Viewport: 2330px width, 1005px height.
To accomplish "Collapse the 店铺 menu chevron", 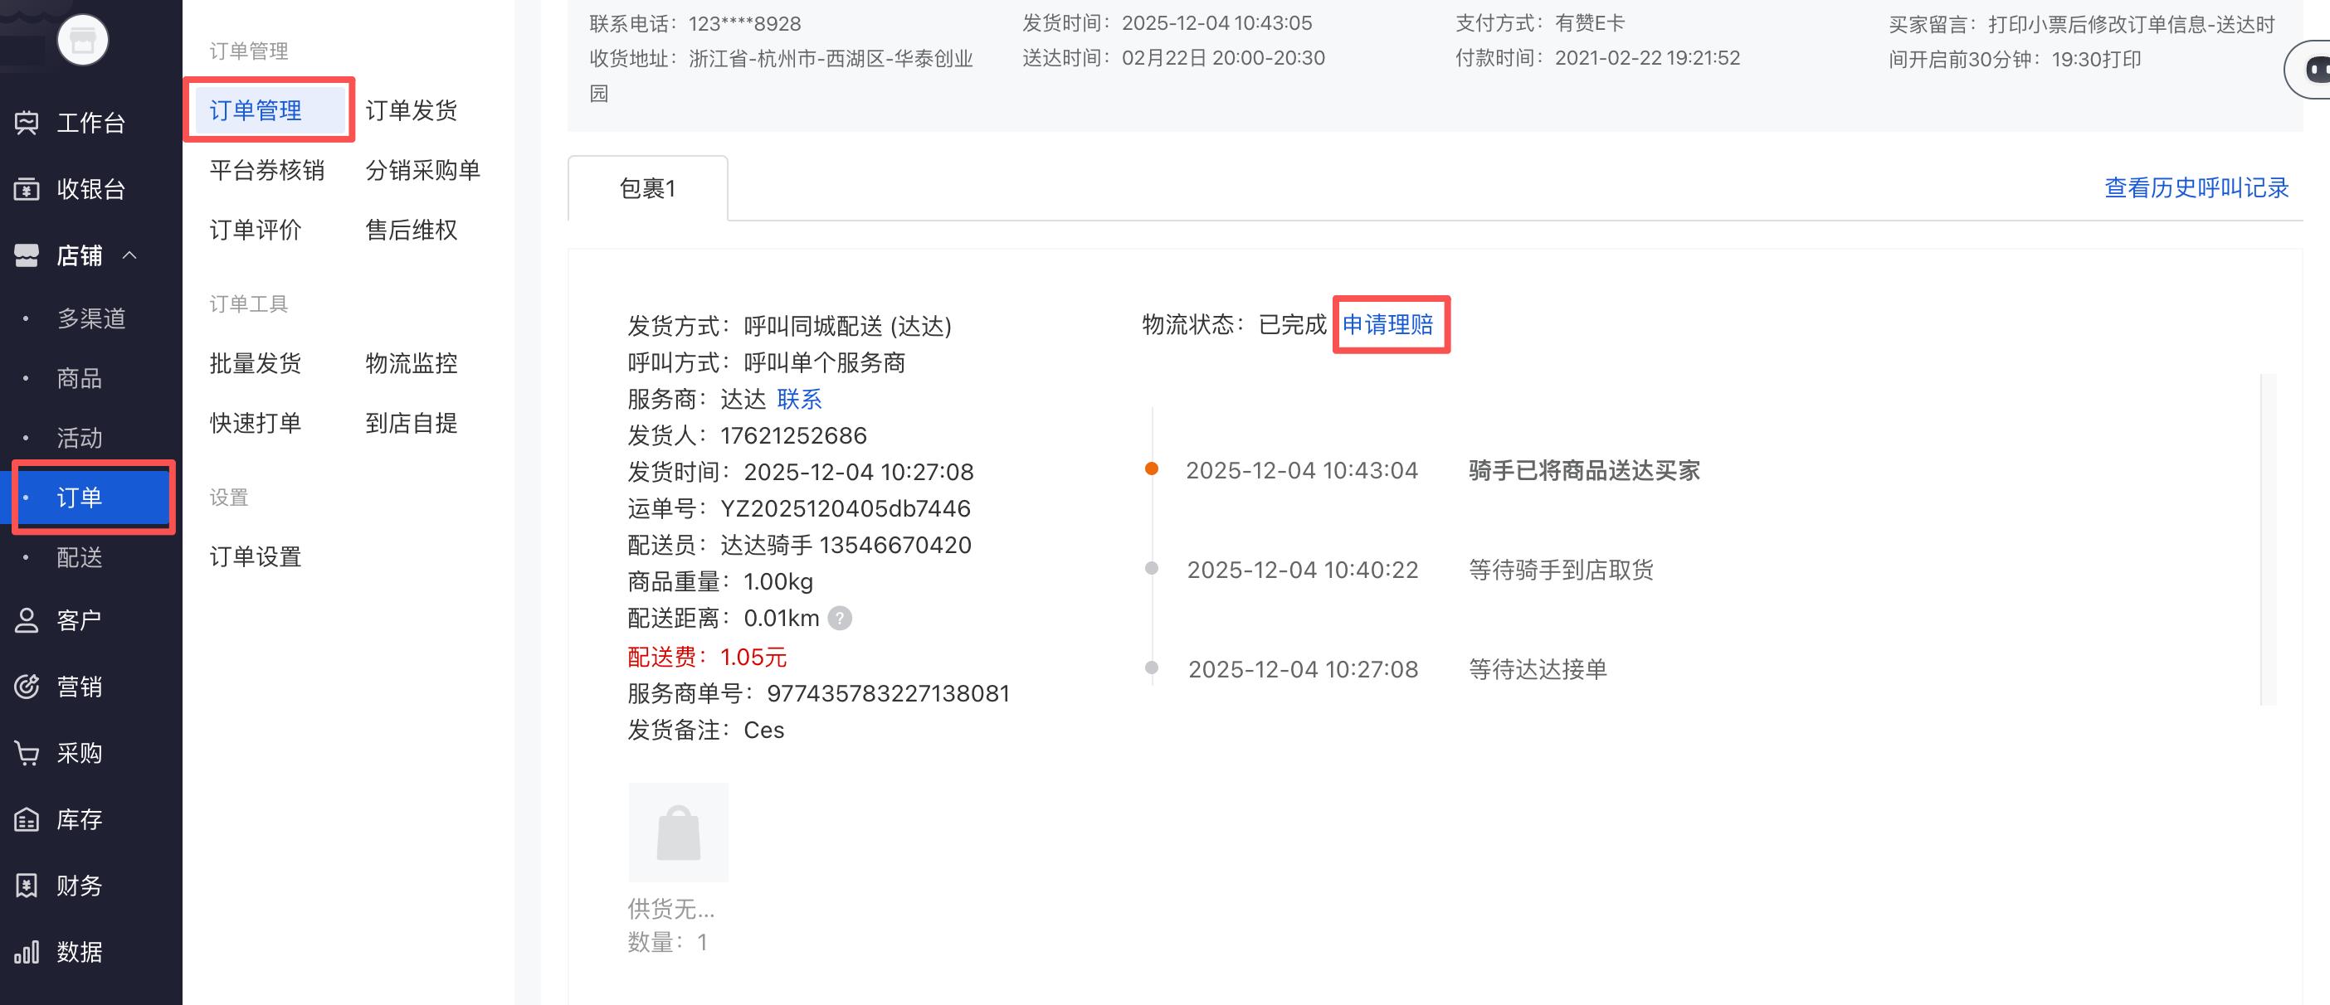I will (x=130, y=255).
